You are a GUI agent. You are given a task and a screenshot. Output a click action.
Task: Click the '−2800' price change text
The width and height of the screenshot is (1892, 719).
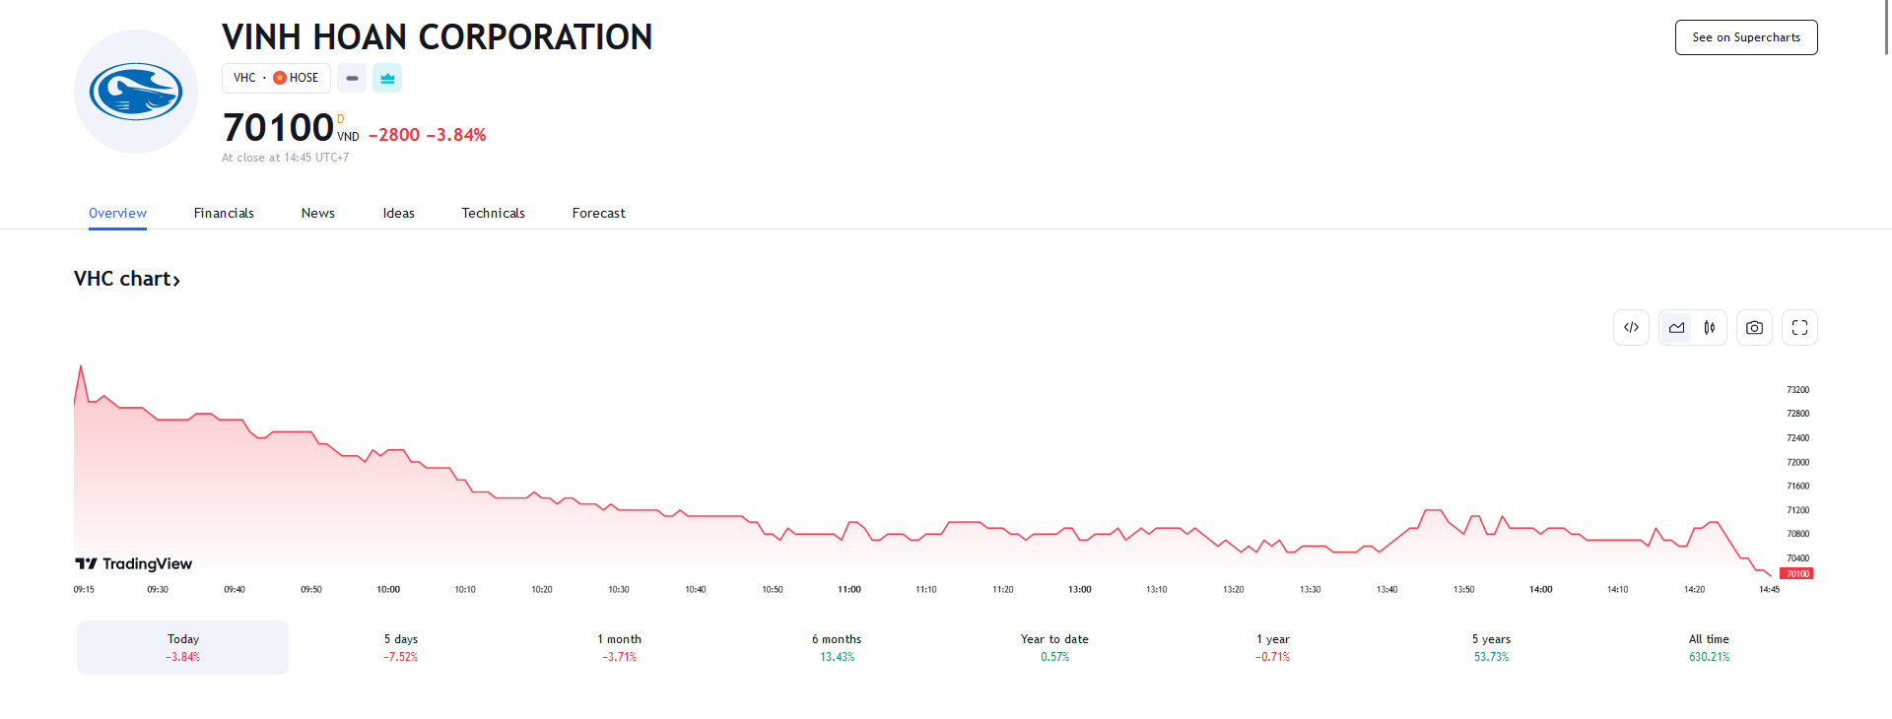(x=394, y=135)
